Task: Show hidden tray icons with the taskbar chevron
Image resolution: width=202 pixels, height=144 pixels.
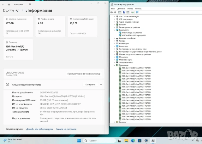Action: [x=193, y=141]
